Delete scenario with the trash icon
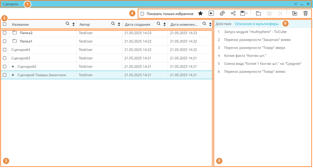 coord(305,13)
